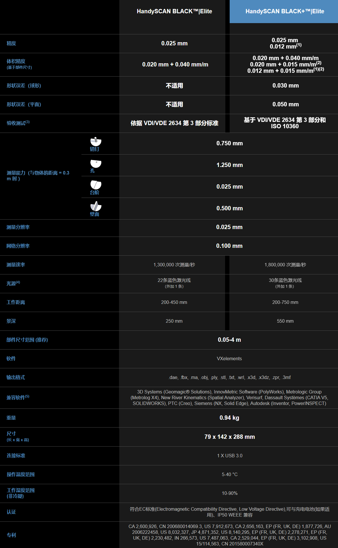This screenshot has height=548, width=338.
Task: Click the 测量速率 row label
Action: pos(16,265)
